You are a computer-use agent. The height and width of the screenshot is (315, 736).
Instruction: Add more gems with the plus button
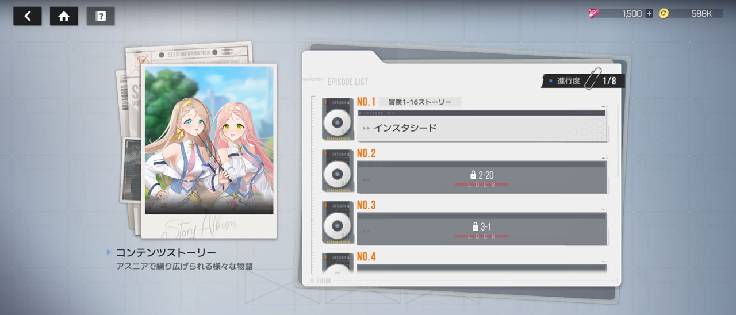click(x=649, y=13)
